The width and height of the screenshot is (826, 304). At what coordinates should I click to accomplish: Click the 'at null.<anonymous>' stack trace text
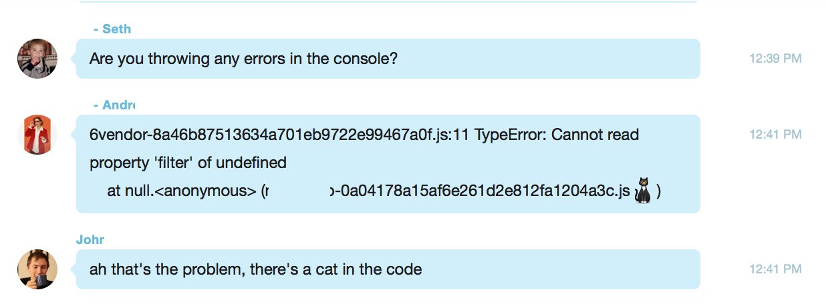click(182, 191)
